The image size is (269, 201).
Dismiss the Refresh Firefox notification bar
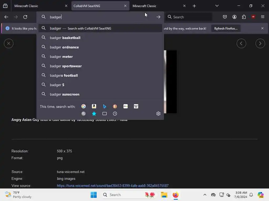coord(262,28)
